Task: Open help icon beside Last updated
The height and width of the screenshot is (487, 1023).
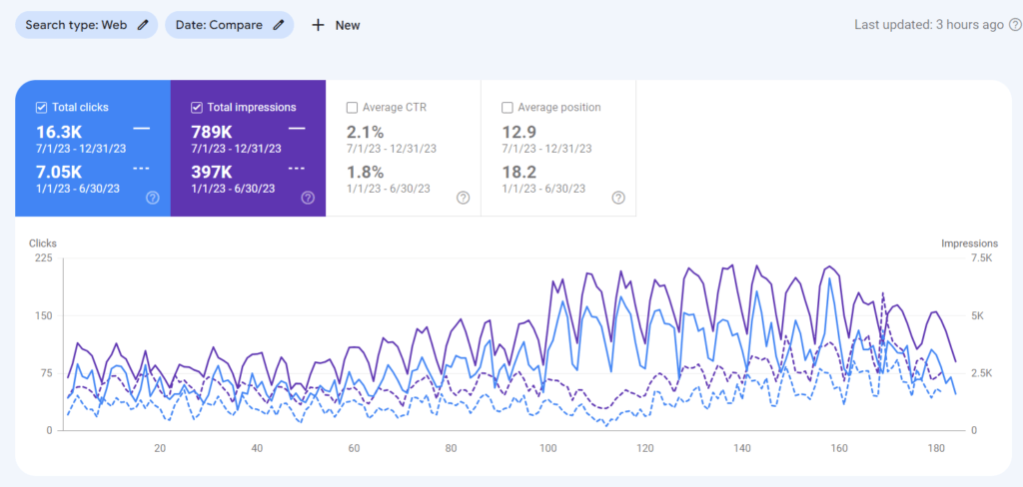Action: [x=1015, y=25]
